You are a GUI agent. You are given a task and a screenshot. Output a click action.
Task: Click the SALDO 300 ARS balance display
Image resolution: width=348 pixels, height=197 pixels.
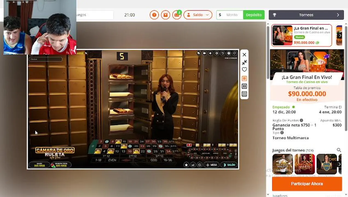39,165
